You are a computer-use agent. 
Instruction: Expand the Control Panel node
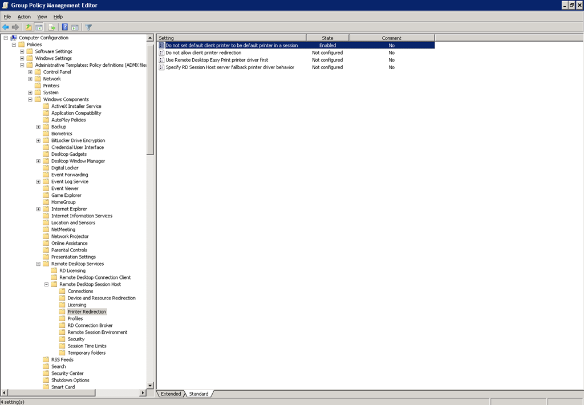point(31,72)
